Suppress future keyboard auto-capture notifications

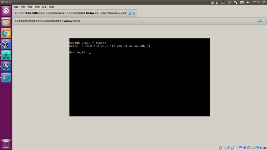[133, 13]
